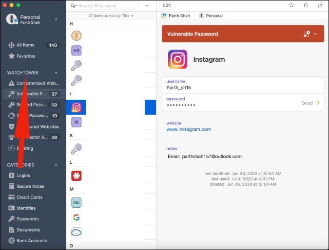Click the last modified date text
This screenshot has width=329, height=250.
243,173
